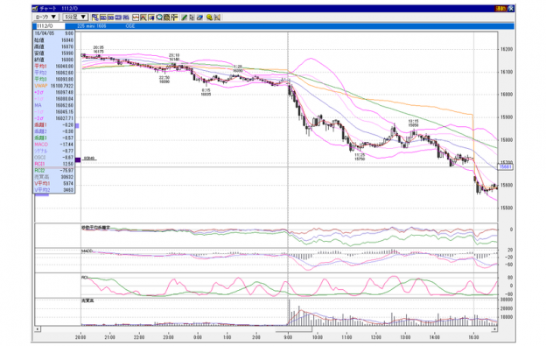Click the orange button in title bar
Screen dimensions: 546x346
point(500,9)
